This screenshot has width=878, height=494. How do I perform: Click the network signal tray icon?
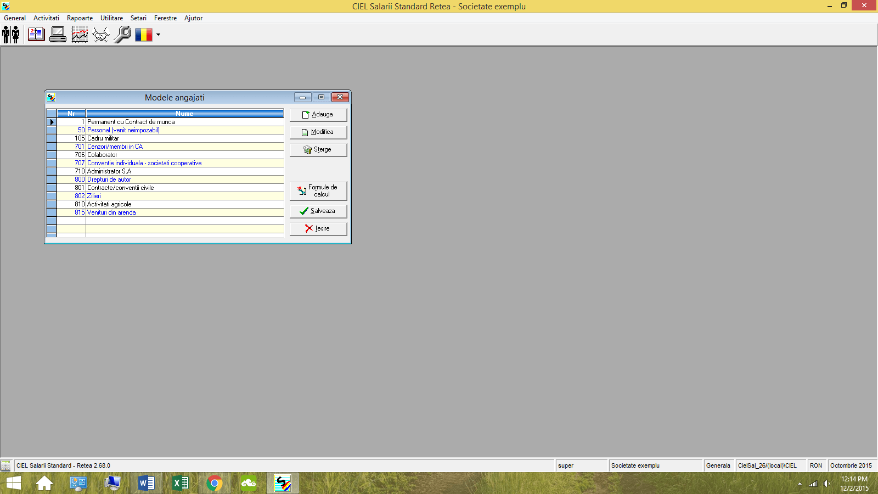pyautogui.click(x=813, y=484)
